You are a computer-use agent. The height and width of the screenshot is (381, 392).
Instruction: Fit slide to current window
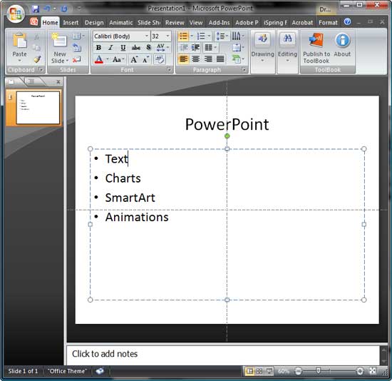point(373,371)
